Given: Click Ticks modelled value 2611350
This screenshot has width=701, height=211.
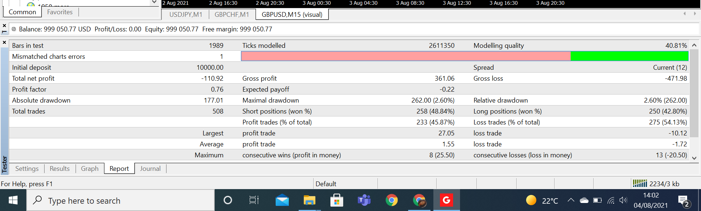Looking at the screenshot, I should (442, 46).
